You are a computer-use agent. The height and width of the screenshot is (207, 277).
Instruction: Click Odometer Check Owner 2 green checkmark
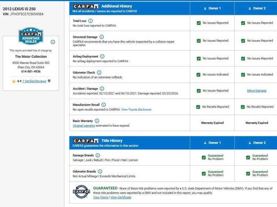[x=243, y=75]
